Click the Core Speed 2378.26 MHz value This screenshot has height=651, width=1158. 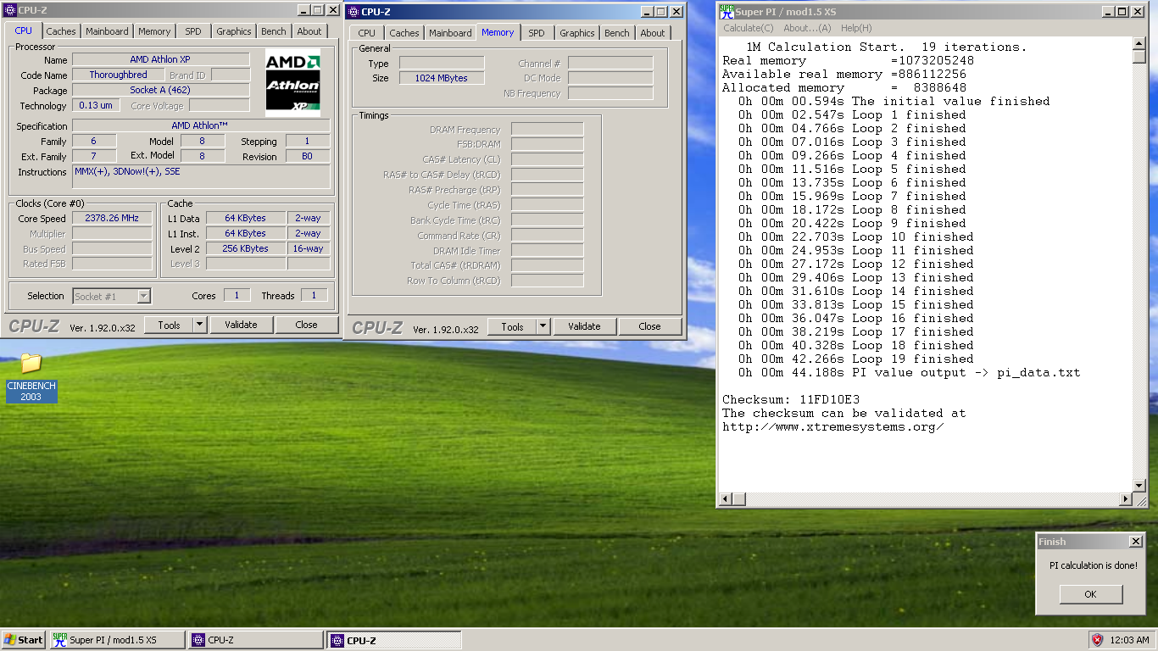(x=112, y=218)
